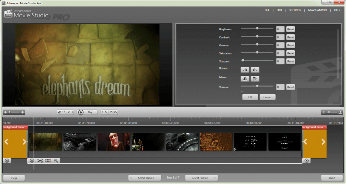Reset the Brightness value
The height and width of the screenshot is (184, 346).
pos(290,29)
